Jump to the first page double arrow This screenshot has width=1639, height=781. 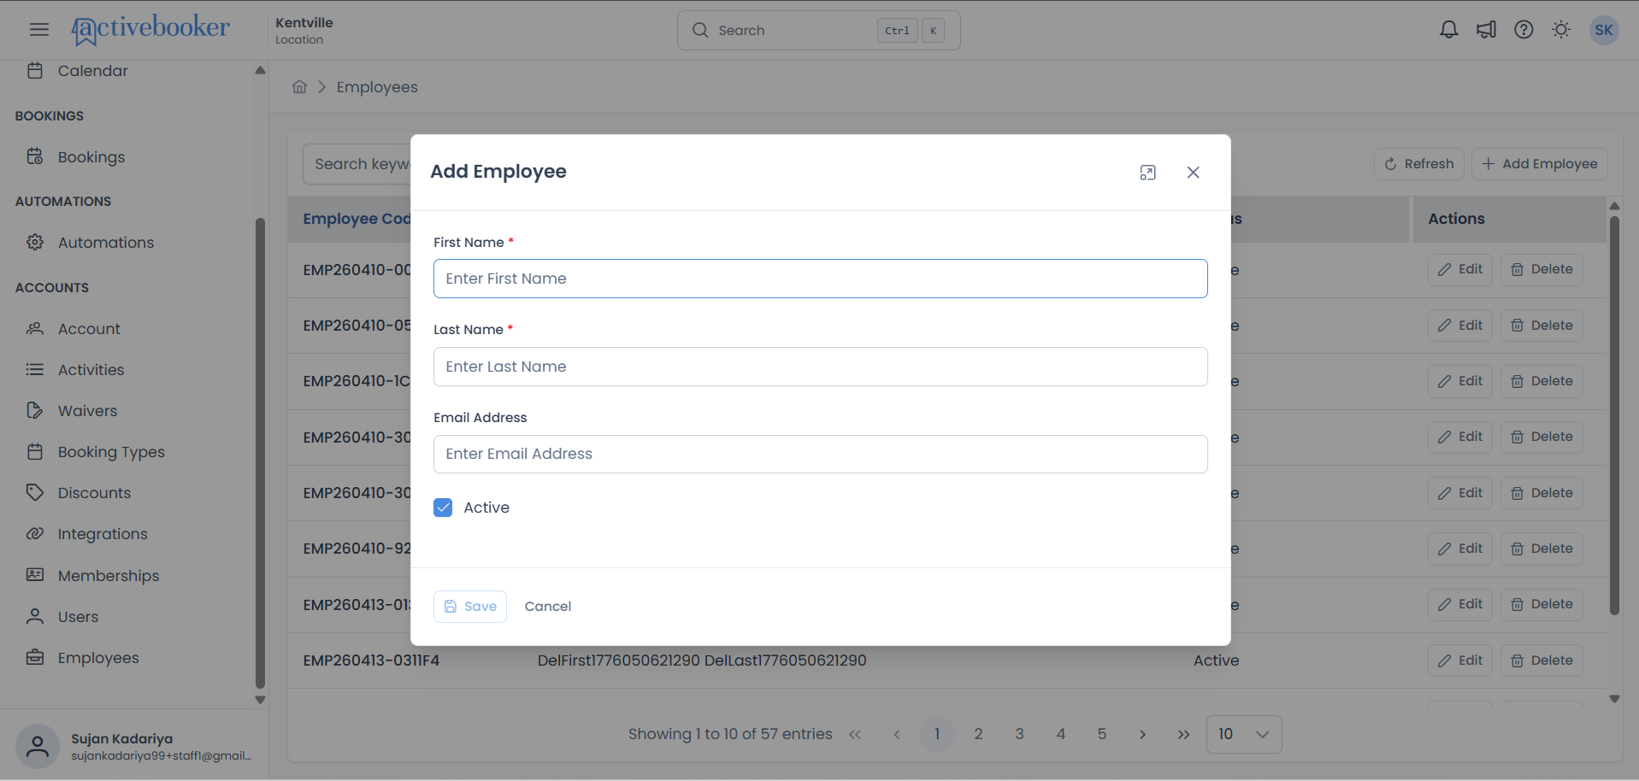(855, 735)
